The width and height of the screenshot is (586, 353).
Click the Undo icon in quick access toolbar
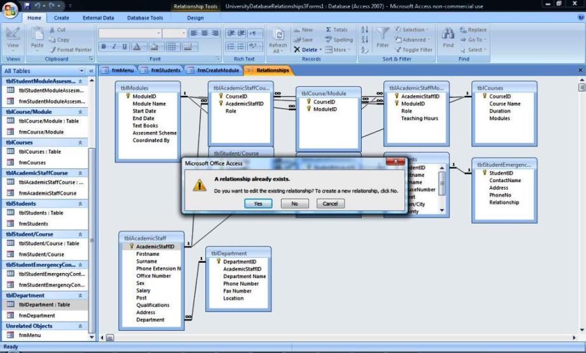point(37,6)
